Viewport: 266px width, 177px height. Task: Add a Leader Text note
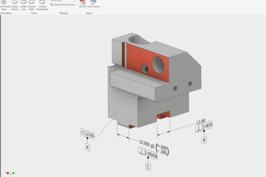coord(24,4)
